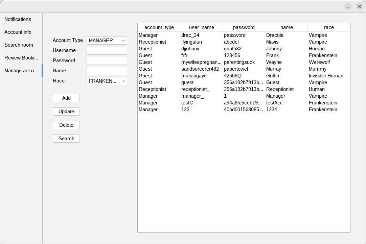Click the Name text field
This screenshot has width=366, height=244.
tap(107, 71)
